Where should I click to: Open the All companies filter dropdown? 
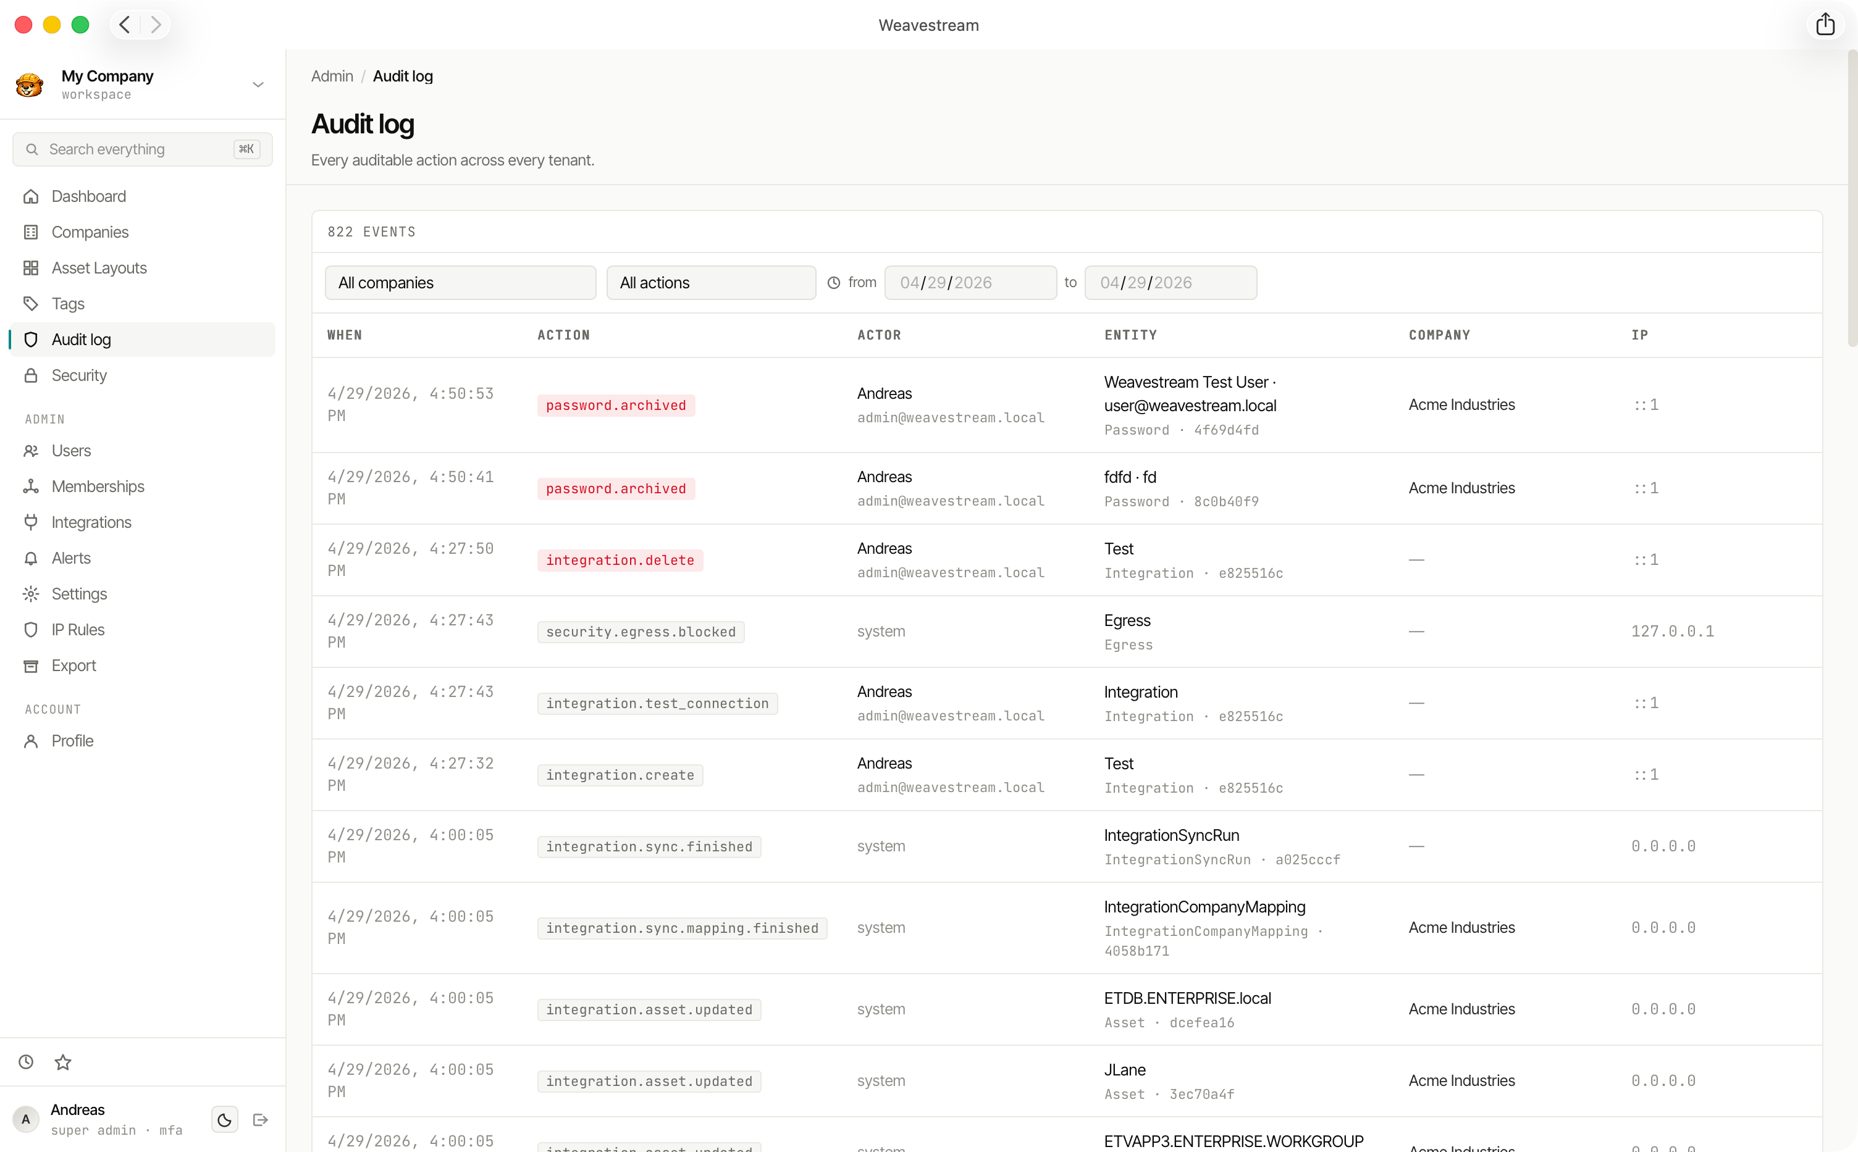460,283
